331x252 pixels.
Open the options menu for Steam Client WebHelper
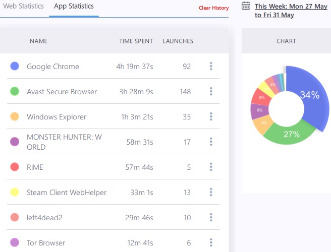pos(211,192)
